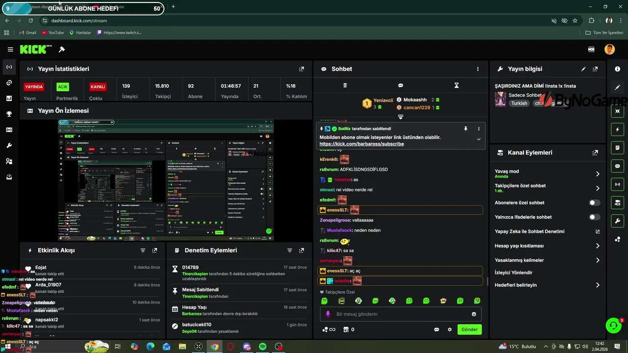Expand Yavaş mod options
Image resolution: width=628 pixels, height=353 pixels.
tap(598, 174)
